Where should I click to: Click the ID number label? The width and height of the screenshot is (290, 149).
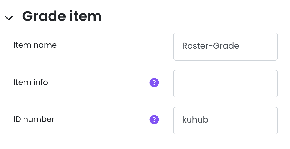click(34, 119)
